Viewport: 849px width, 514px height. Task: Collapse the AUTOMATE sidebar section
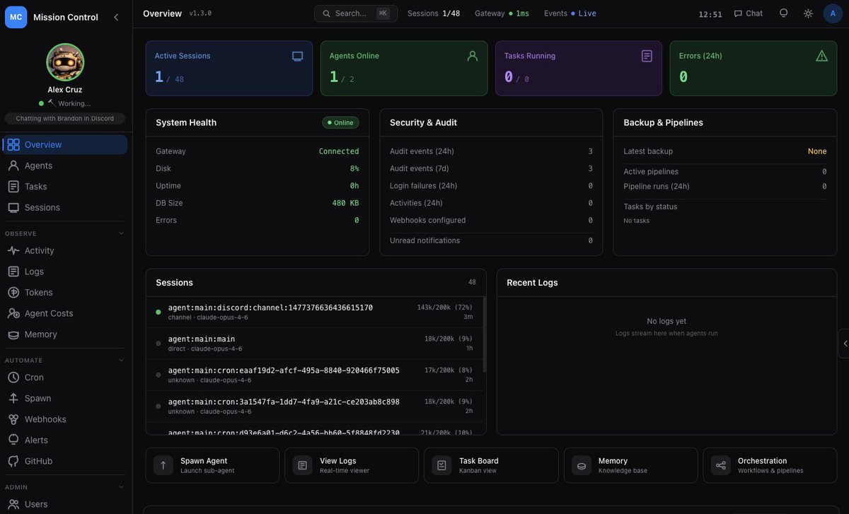click(120, 360)
